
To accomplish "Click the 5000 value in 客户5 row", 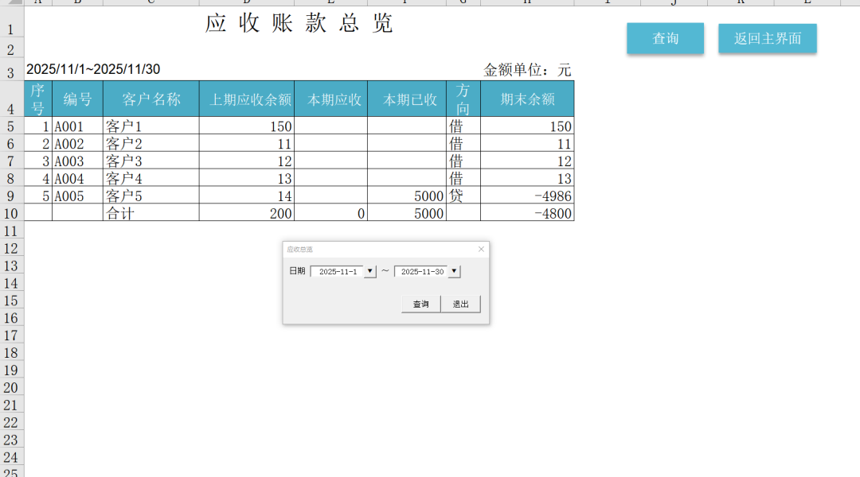I will pyautogui.click(x=406, y=196).
